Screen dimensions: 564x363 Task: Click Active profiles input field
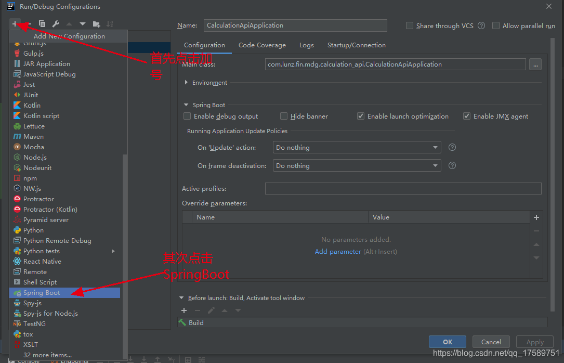point(403,188)
